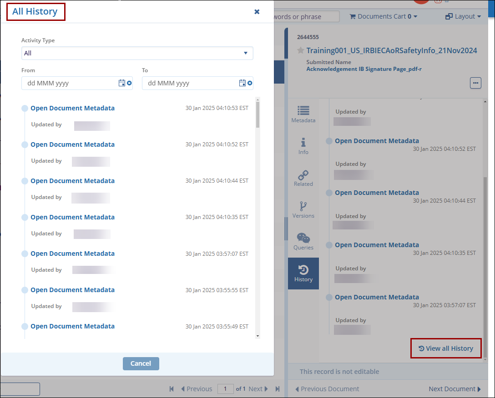495x398 pixels.
Task: Close the All History dialog
Action: [x=257, y=12]
